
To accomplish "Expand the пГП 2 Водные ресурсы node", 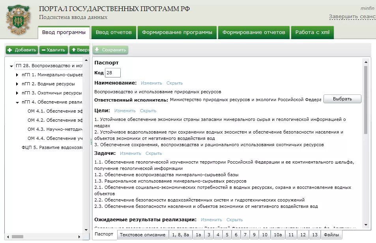I will click(17, 84).
